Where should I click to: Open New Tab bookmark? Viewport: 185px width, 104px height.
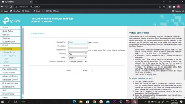coord(15,11)
